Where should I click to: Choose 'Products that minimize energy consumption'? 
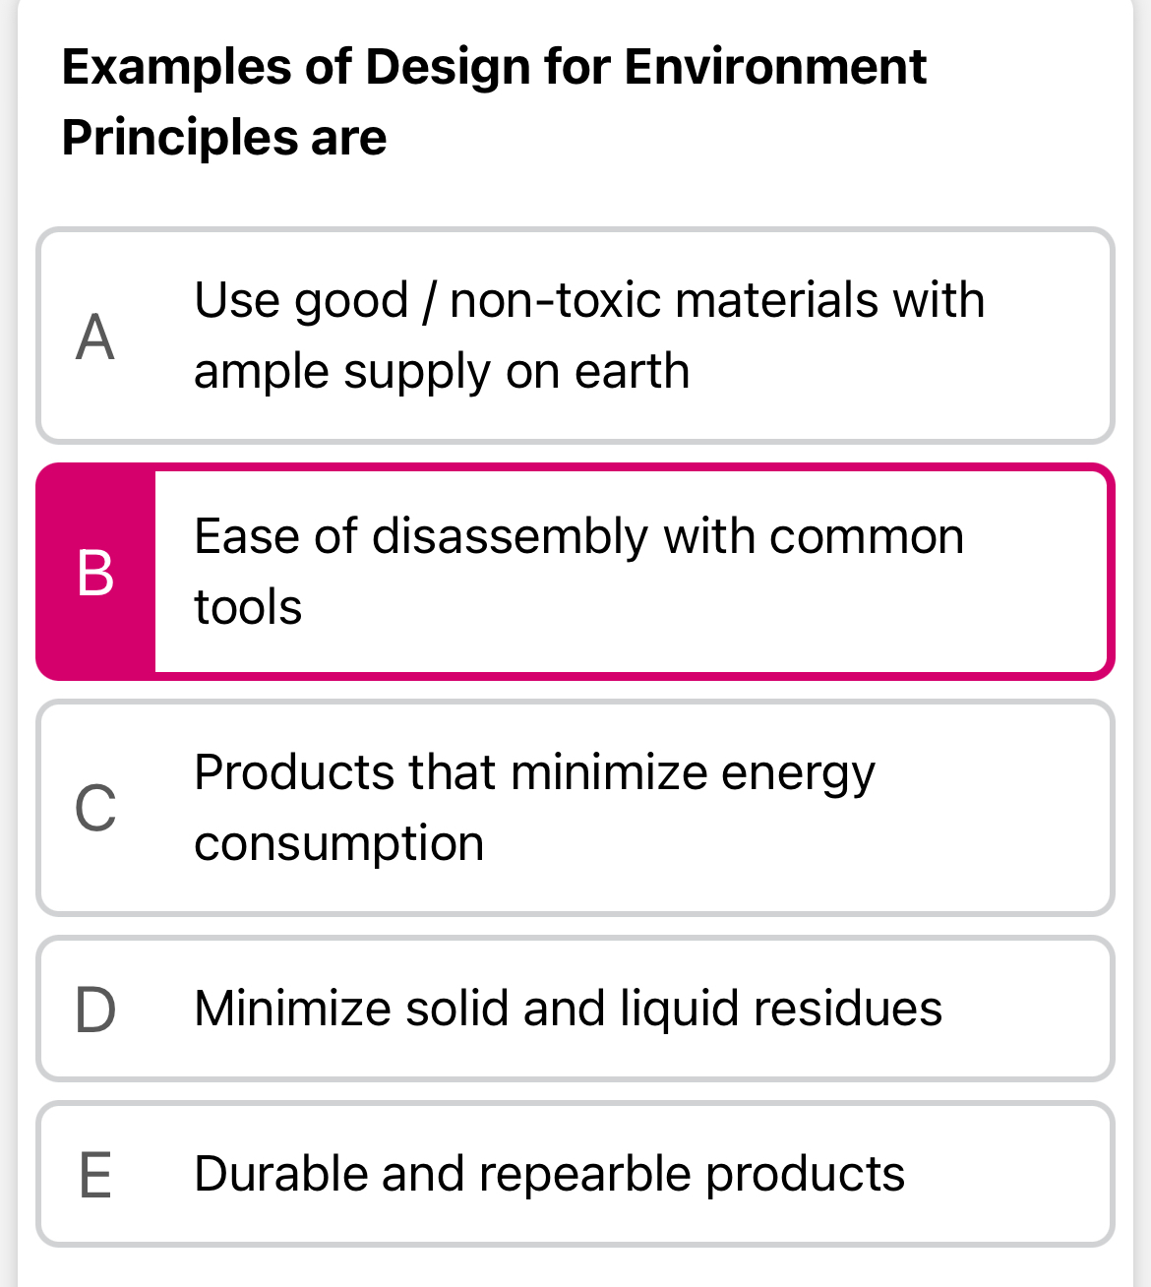535,807
